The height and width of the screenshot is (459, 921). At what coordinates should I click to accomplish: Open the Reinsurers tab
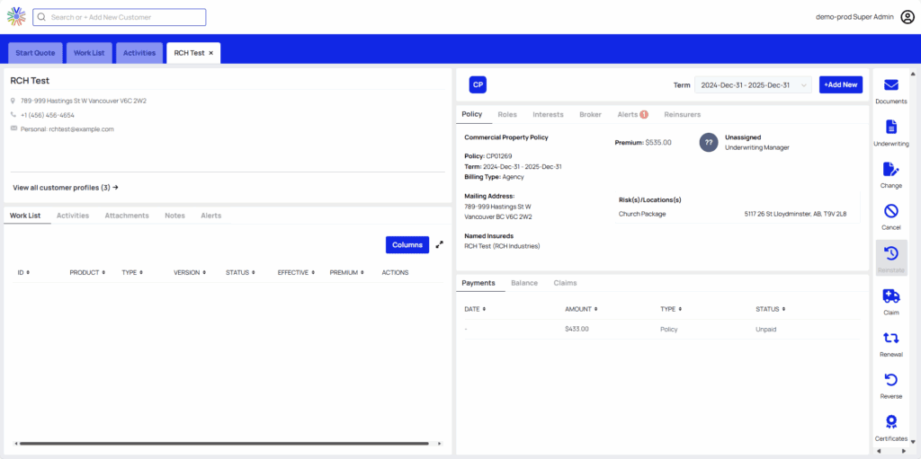683,114
